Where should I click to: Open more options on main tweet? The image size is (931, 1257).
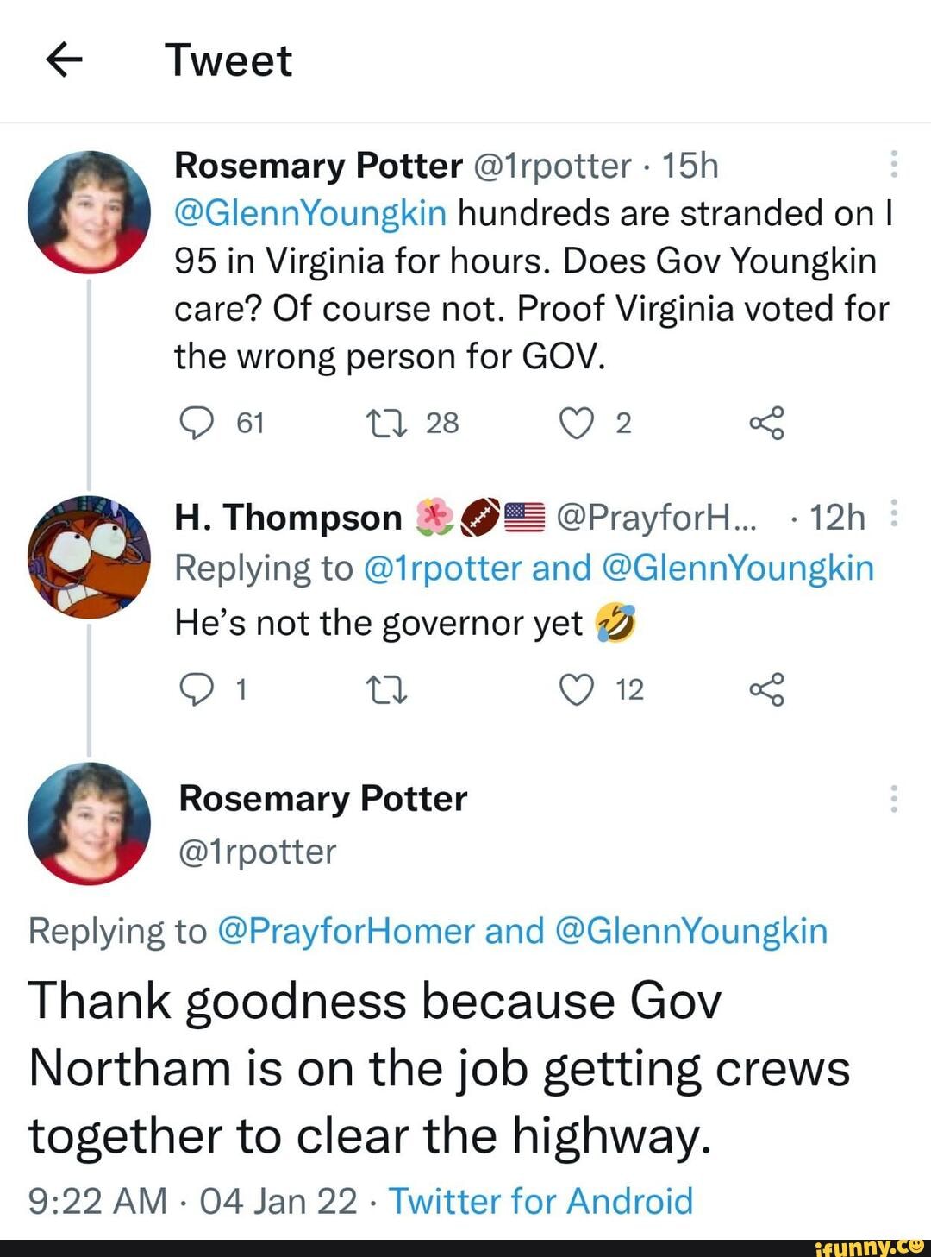(894, 799)
